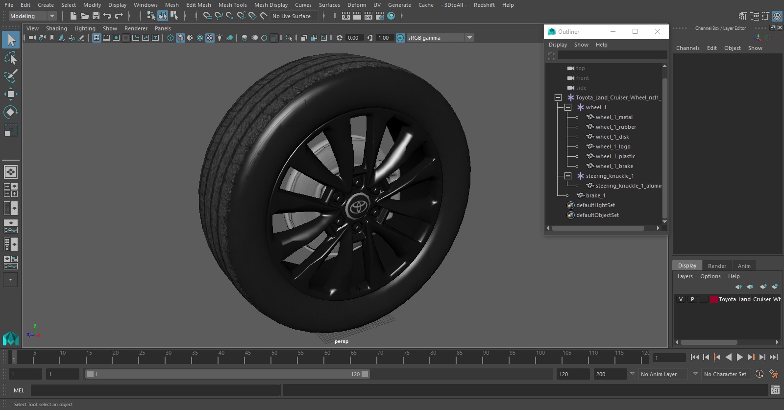Redo the last action

[x=119, y=16]
